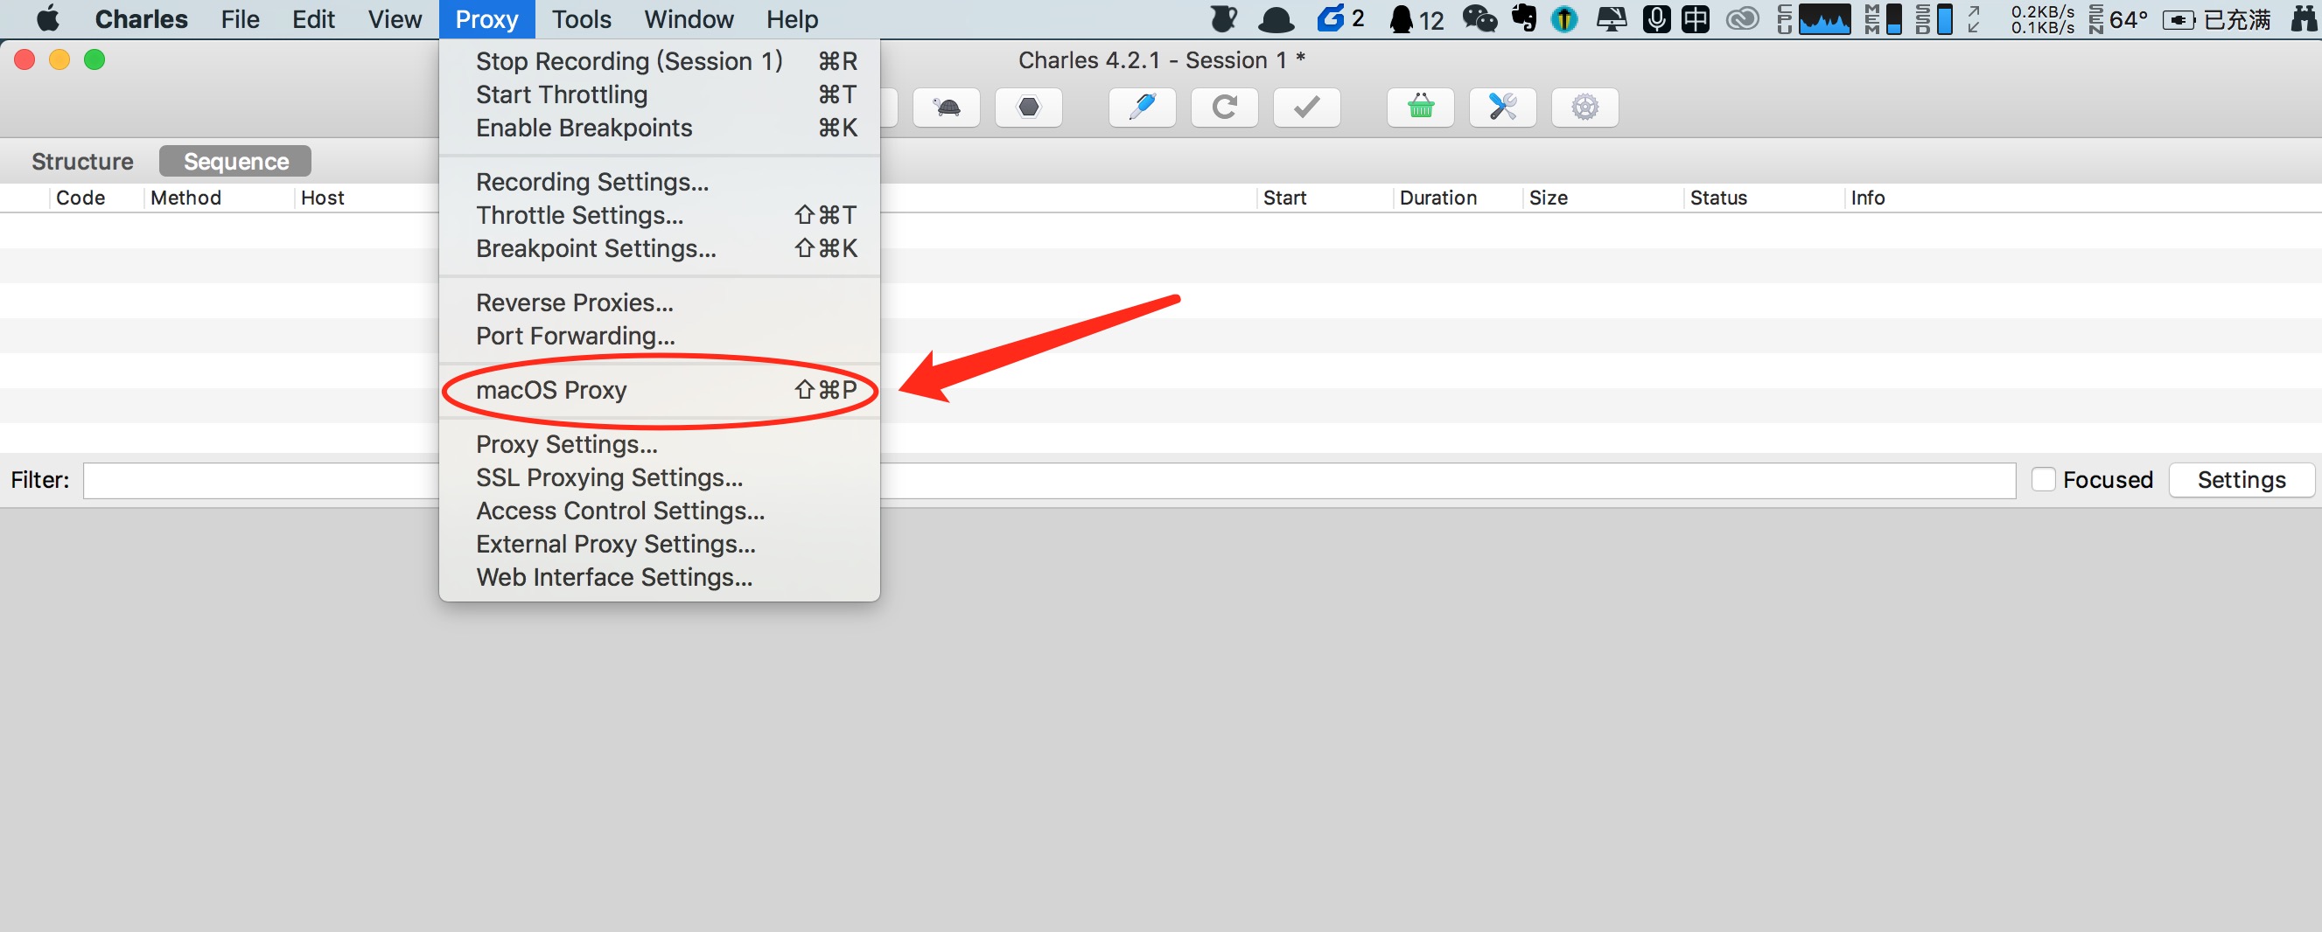Select Stop Recording (Session 1)

(659, 61)
